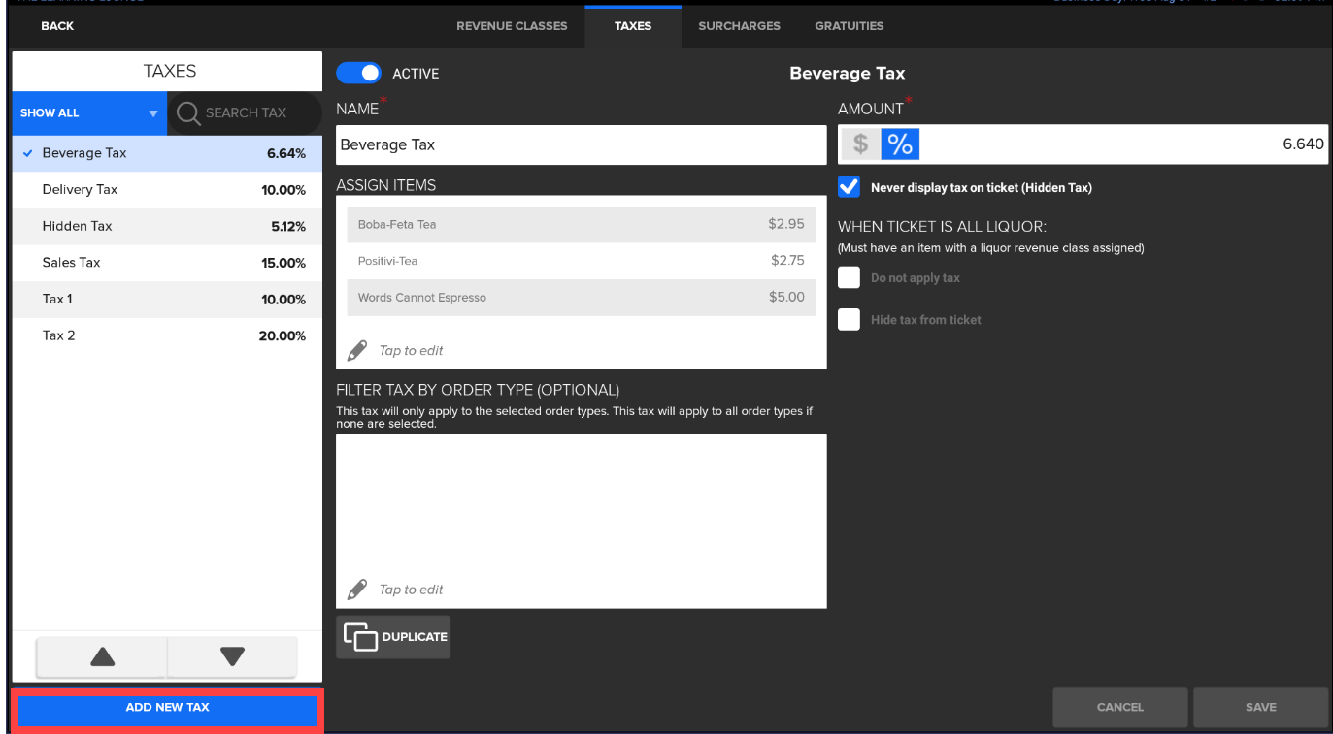This screenshot has height=734, width=1333.
Task: Tap the pencil icon under order type filter
Action: [358, 589]
